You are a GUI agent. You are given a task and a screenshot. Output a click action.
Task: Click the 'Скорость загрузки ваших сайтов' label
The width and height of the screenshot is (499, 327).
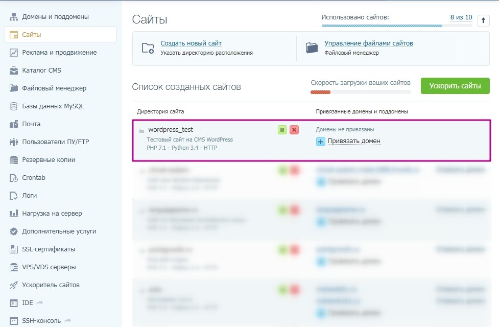click(x=360, y=83)
